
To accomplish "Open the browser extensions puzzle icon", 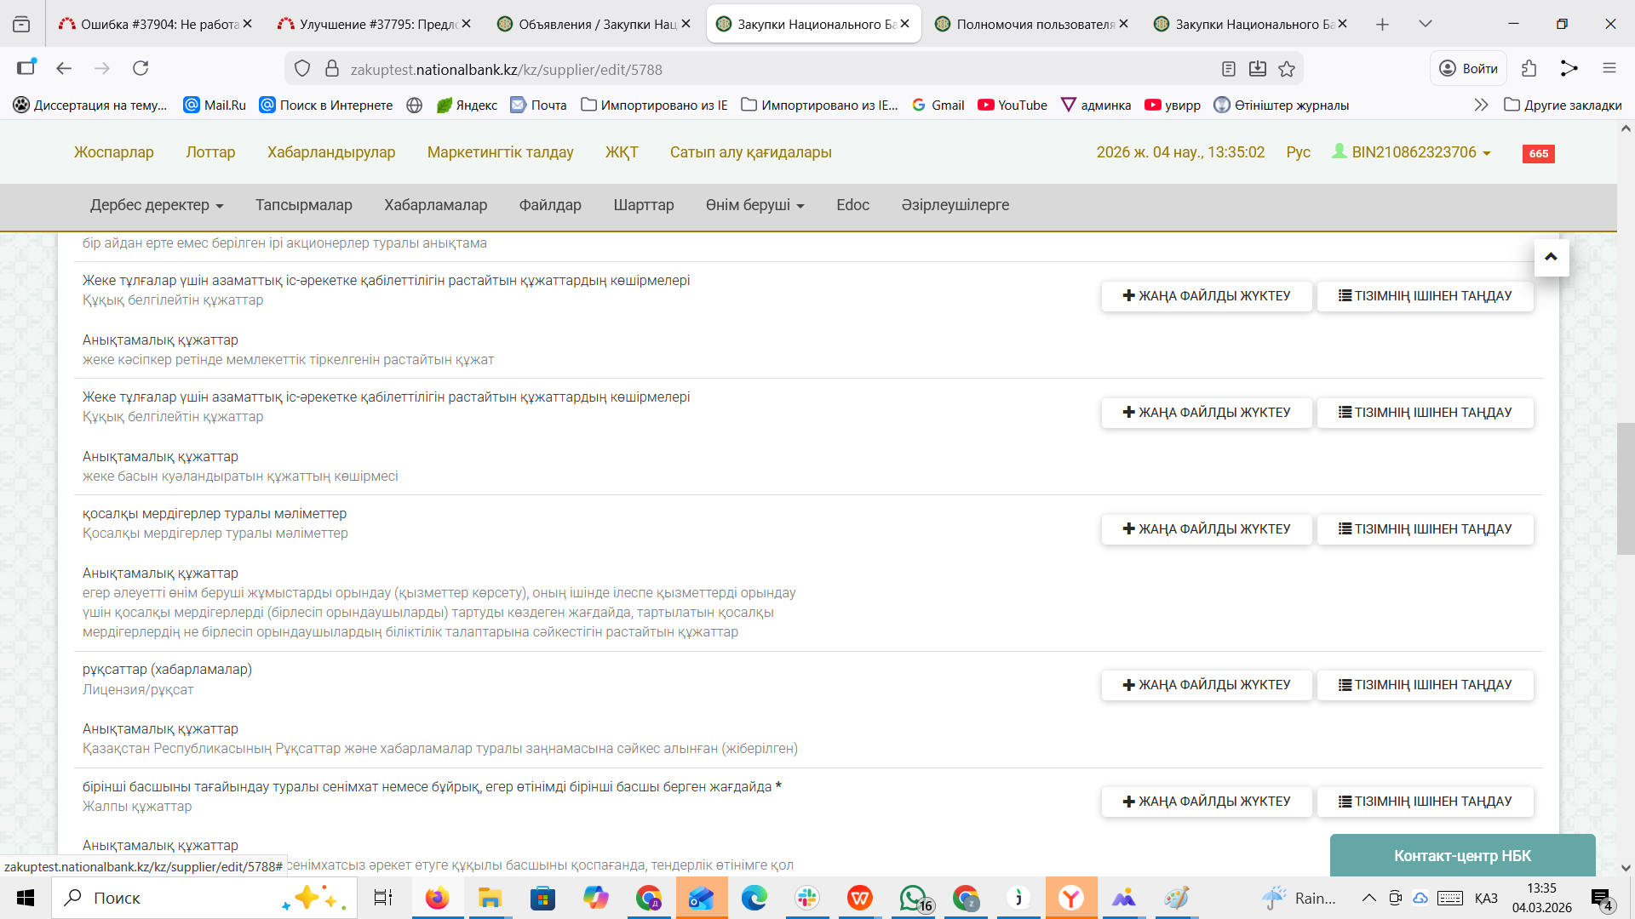I will (x=1529, y=68).
